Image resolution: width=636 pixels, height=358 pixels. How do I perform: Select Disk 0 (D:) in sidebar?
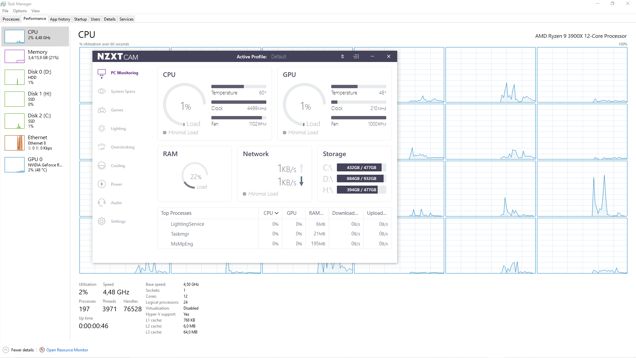(35, 77)
